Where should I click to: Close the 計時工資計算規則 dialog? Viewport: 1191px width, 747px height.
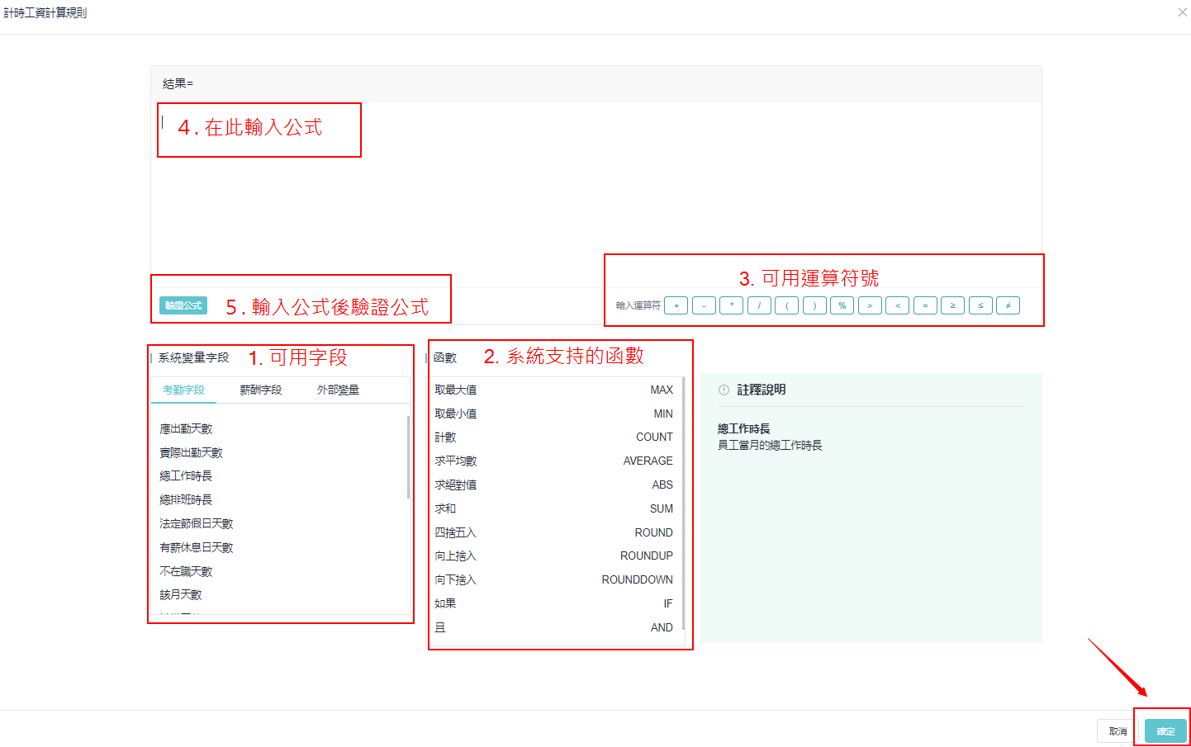[x=1182, y=12]
